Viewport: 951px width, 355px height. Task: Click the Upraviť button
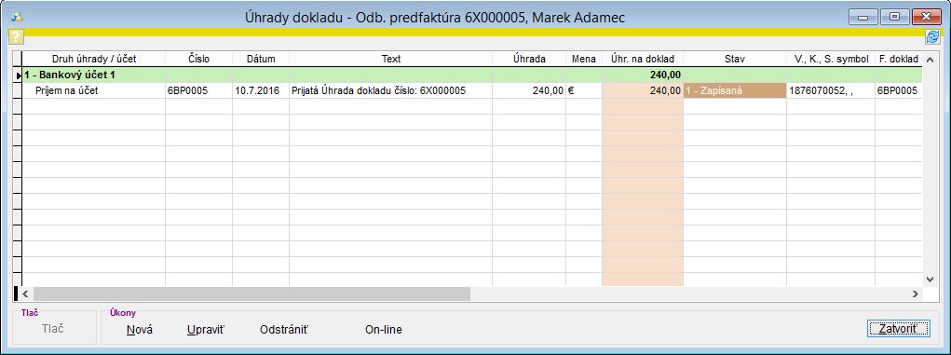[x=206, y=330]
